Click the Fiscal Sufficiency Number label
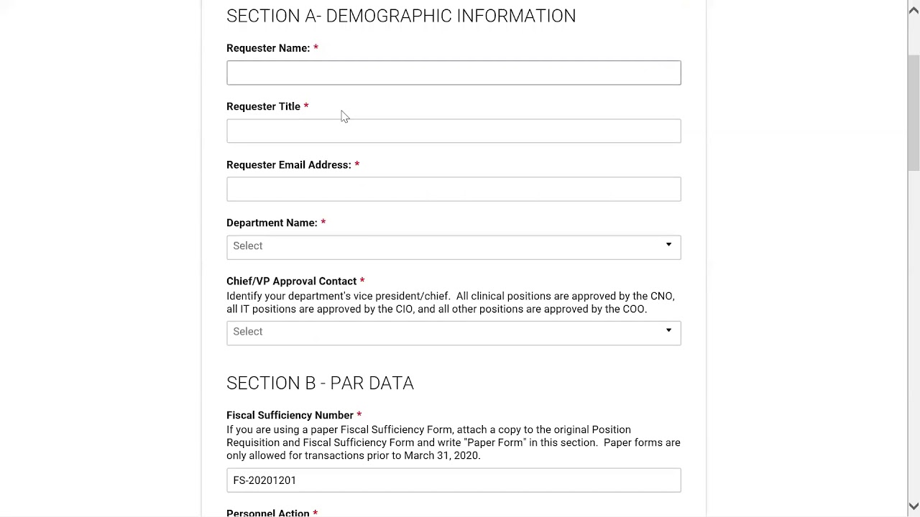Viewport: 920px width, 517px height. coord(290,415)
